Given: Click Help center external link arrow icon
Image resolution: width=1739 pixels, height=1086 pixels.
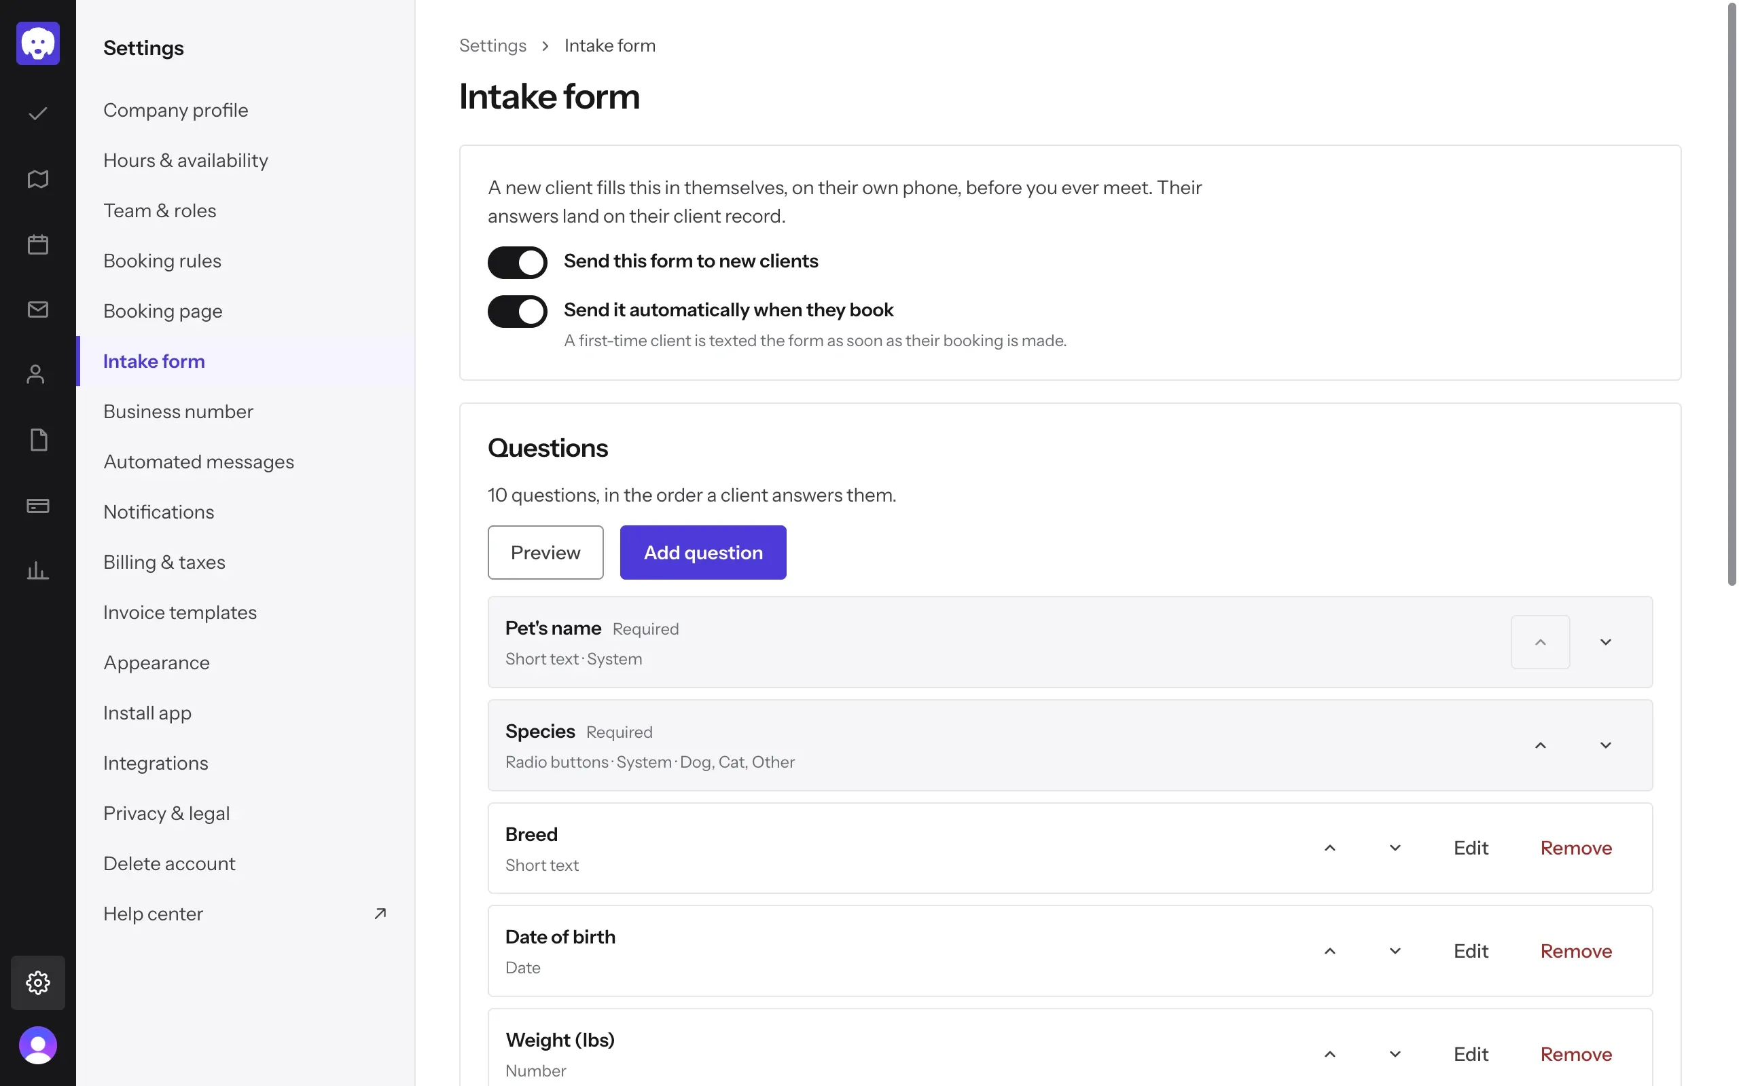Looking at the screenshot, I should [381, 914].
